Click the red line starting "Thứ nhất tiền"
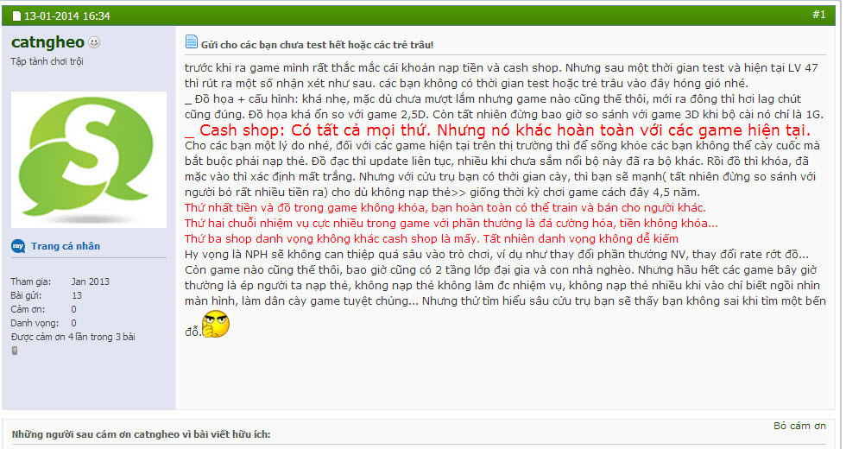846x449 pixels. (x=445, y=208)
